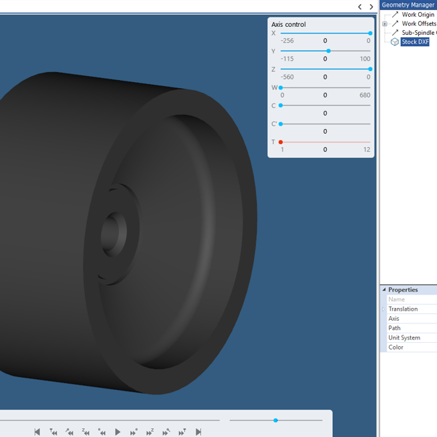437x437 pixels.
Task: Click the play simulation button
Action: click(x=118, y=432)
